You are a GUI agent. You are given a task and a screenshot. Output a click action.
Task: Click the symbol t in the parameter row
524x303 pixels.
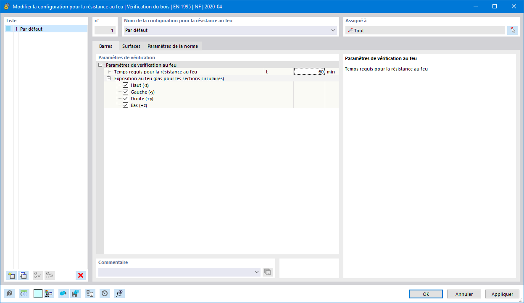[x=267, y=72]
